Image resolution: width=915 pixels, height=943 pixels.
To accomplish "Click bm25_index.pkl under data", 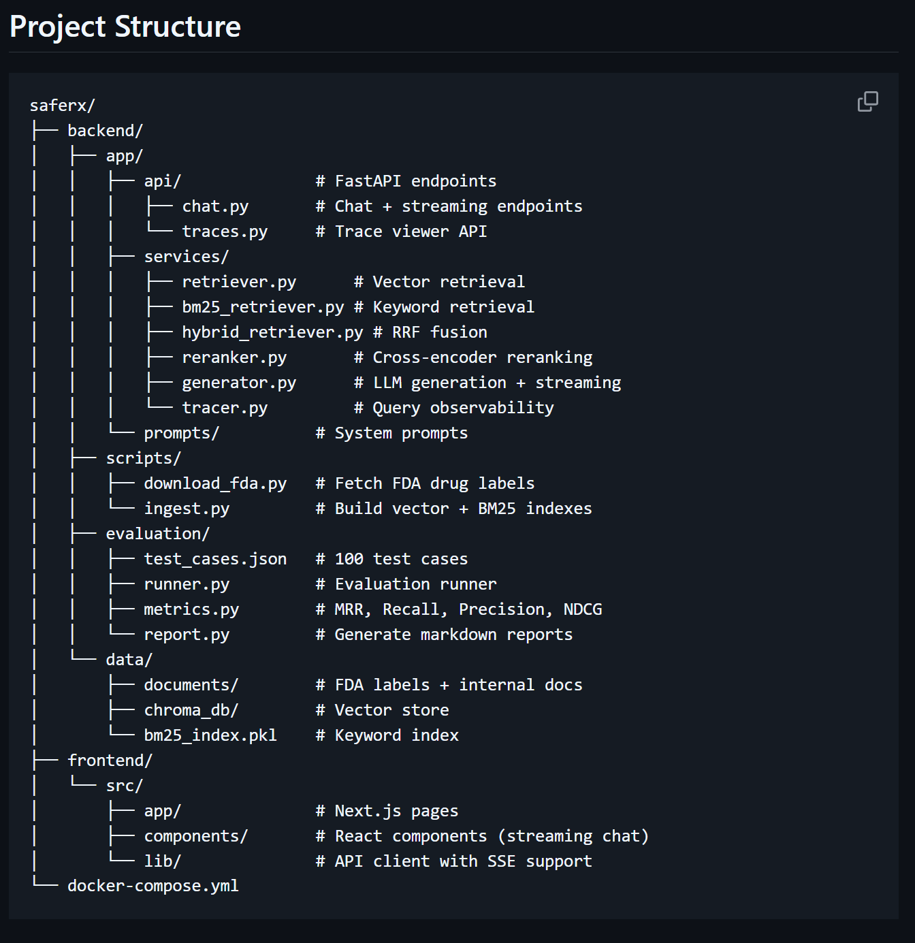I will pyautogui.click(x=210, y=735).
